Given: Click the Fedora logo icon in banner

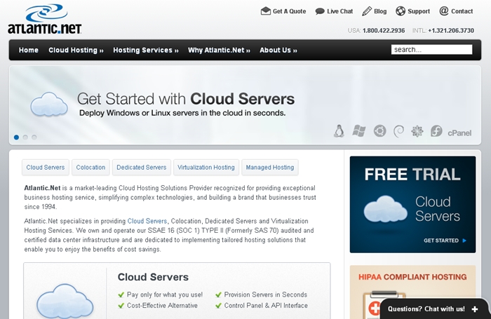Looking at the screenshot, I should [436, 131].
